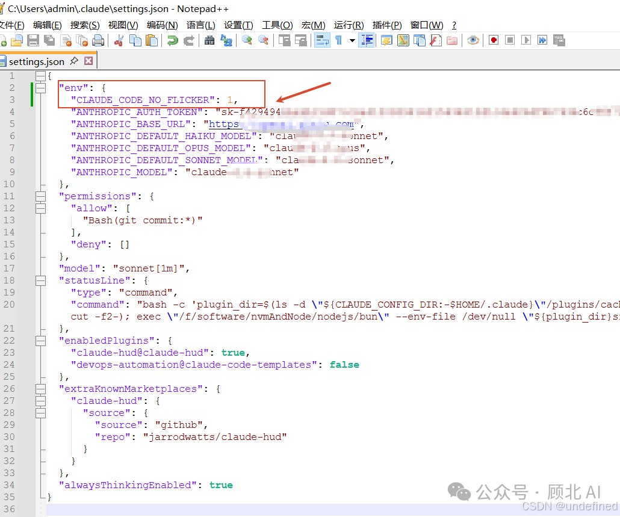Stop macro recording icon
Screen dimensions: 620x517
pos(510,40)
